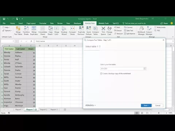Viewport: 175px width, 131px height.
Task: Open the Change Case tool
Action: [109, 31]
